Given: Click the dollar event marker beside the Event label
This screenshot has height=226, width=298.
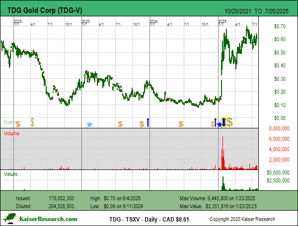Looking at the screenshot, I should (x=18, y=124).
